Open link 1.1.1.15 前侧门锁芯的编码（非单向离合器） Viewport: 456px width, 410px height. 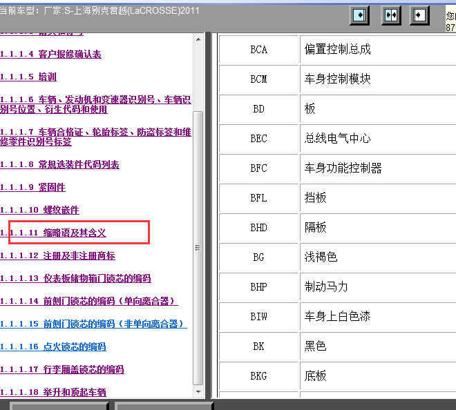(93, 324)
